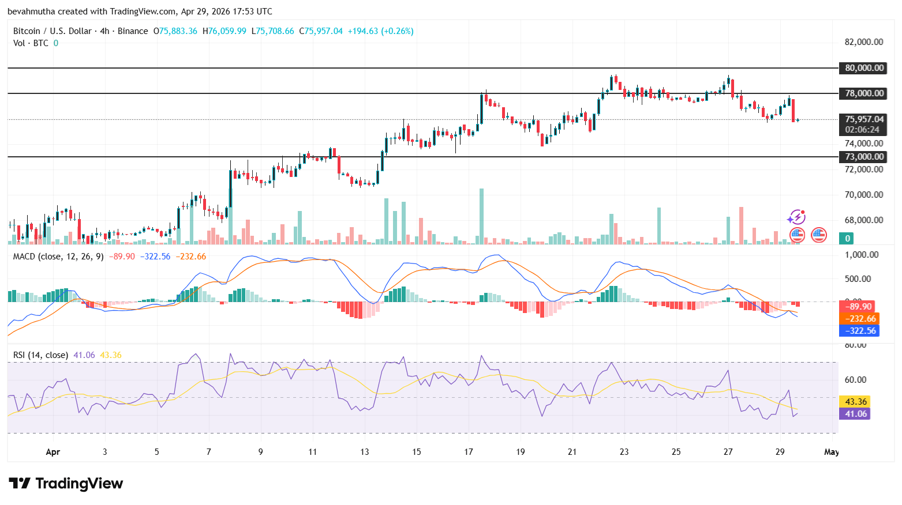Open the RSI (14, close) indicator legend
Viewport: 902px width, 505px height.
pos(40,355)
